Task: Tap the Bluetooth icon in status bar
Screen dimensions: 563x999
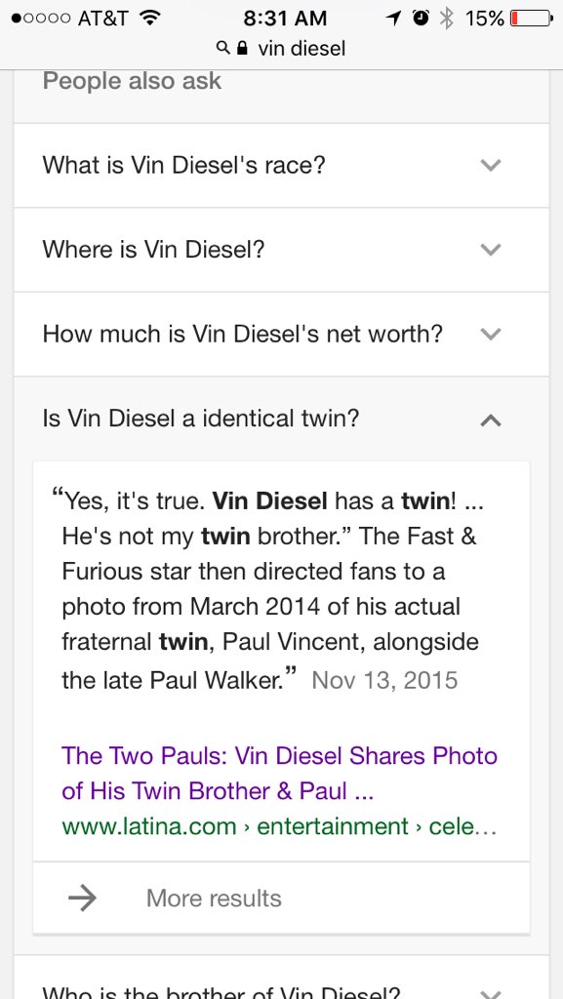Action: (x=447, y=19)
